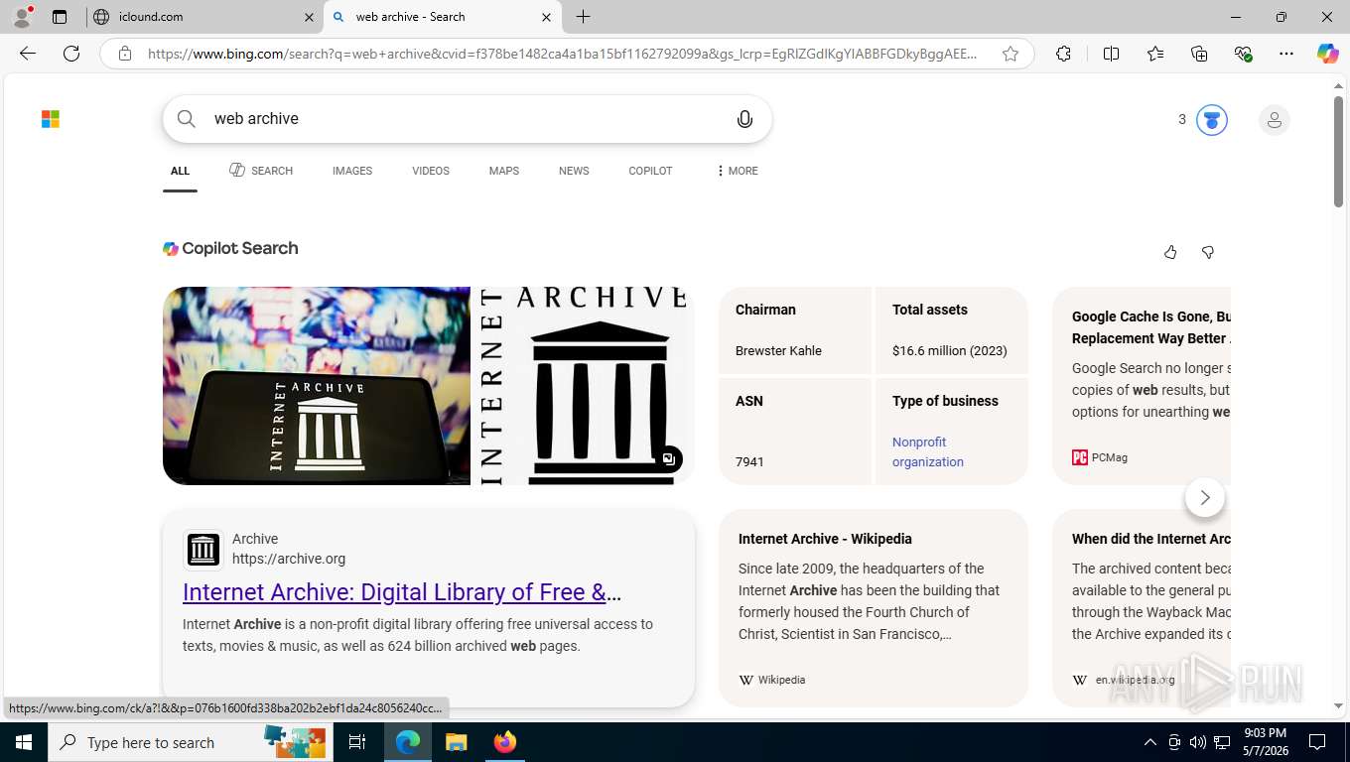Open the MORE search categories dropdown
Viewport: 1350px width, 762px height.
pyautogui.click(x=737, y=171)
